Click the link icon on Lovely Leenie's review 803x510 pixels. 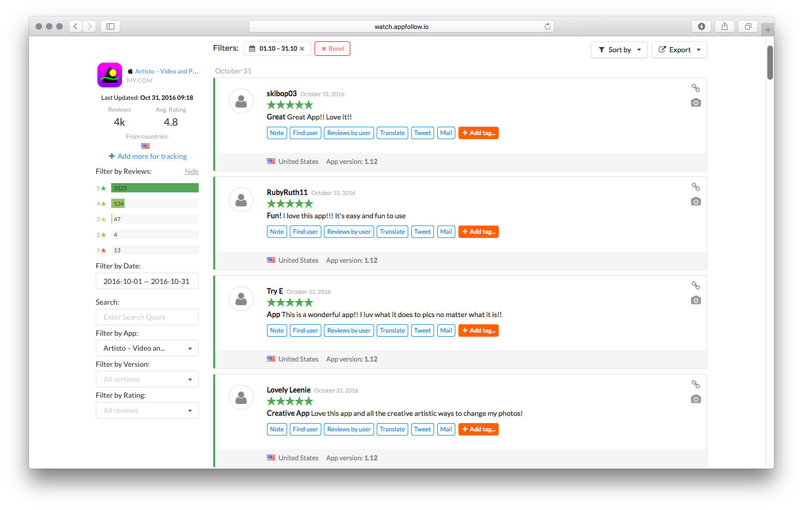click(x=695, y=384)
